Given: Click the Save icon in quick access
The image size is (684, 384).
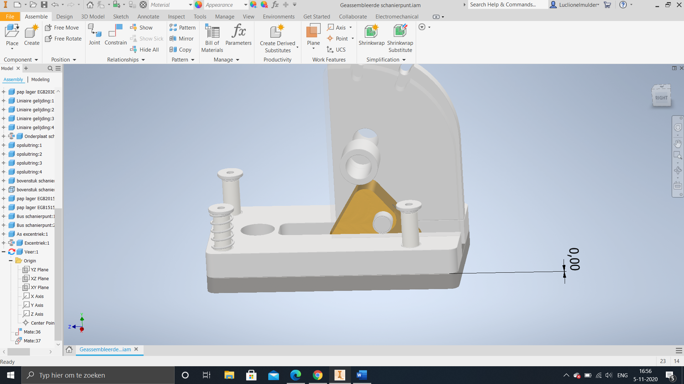Looking at the screenshot, I should click(x=44, y=5).
